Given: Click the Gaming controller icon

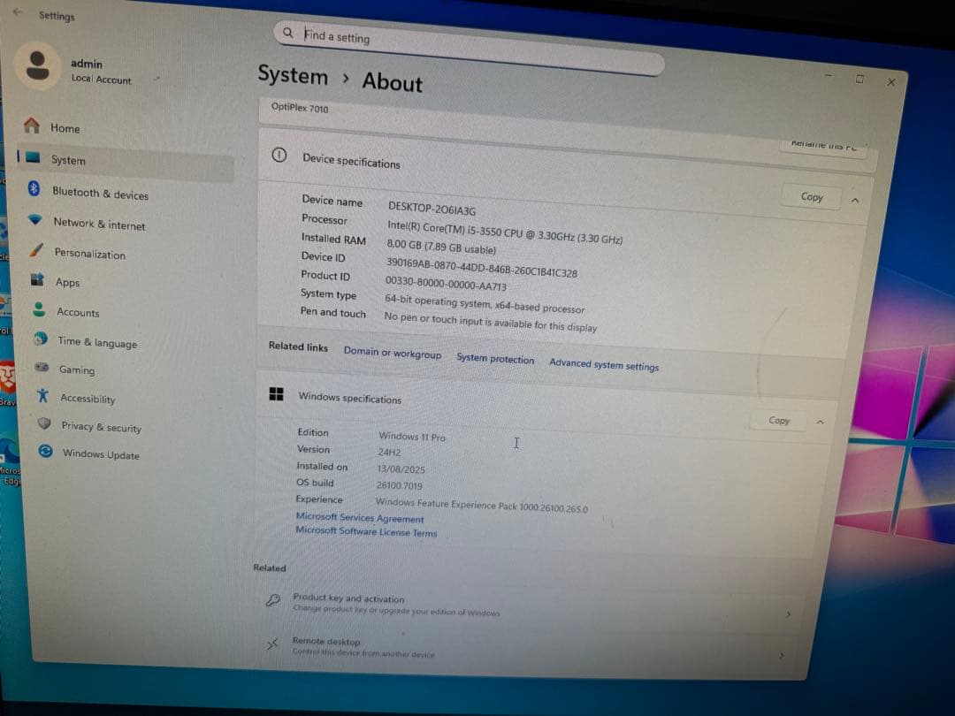Looking at the screenshot, I should [x=42, y=367].
